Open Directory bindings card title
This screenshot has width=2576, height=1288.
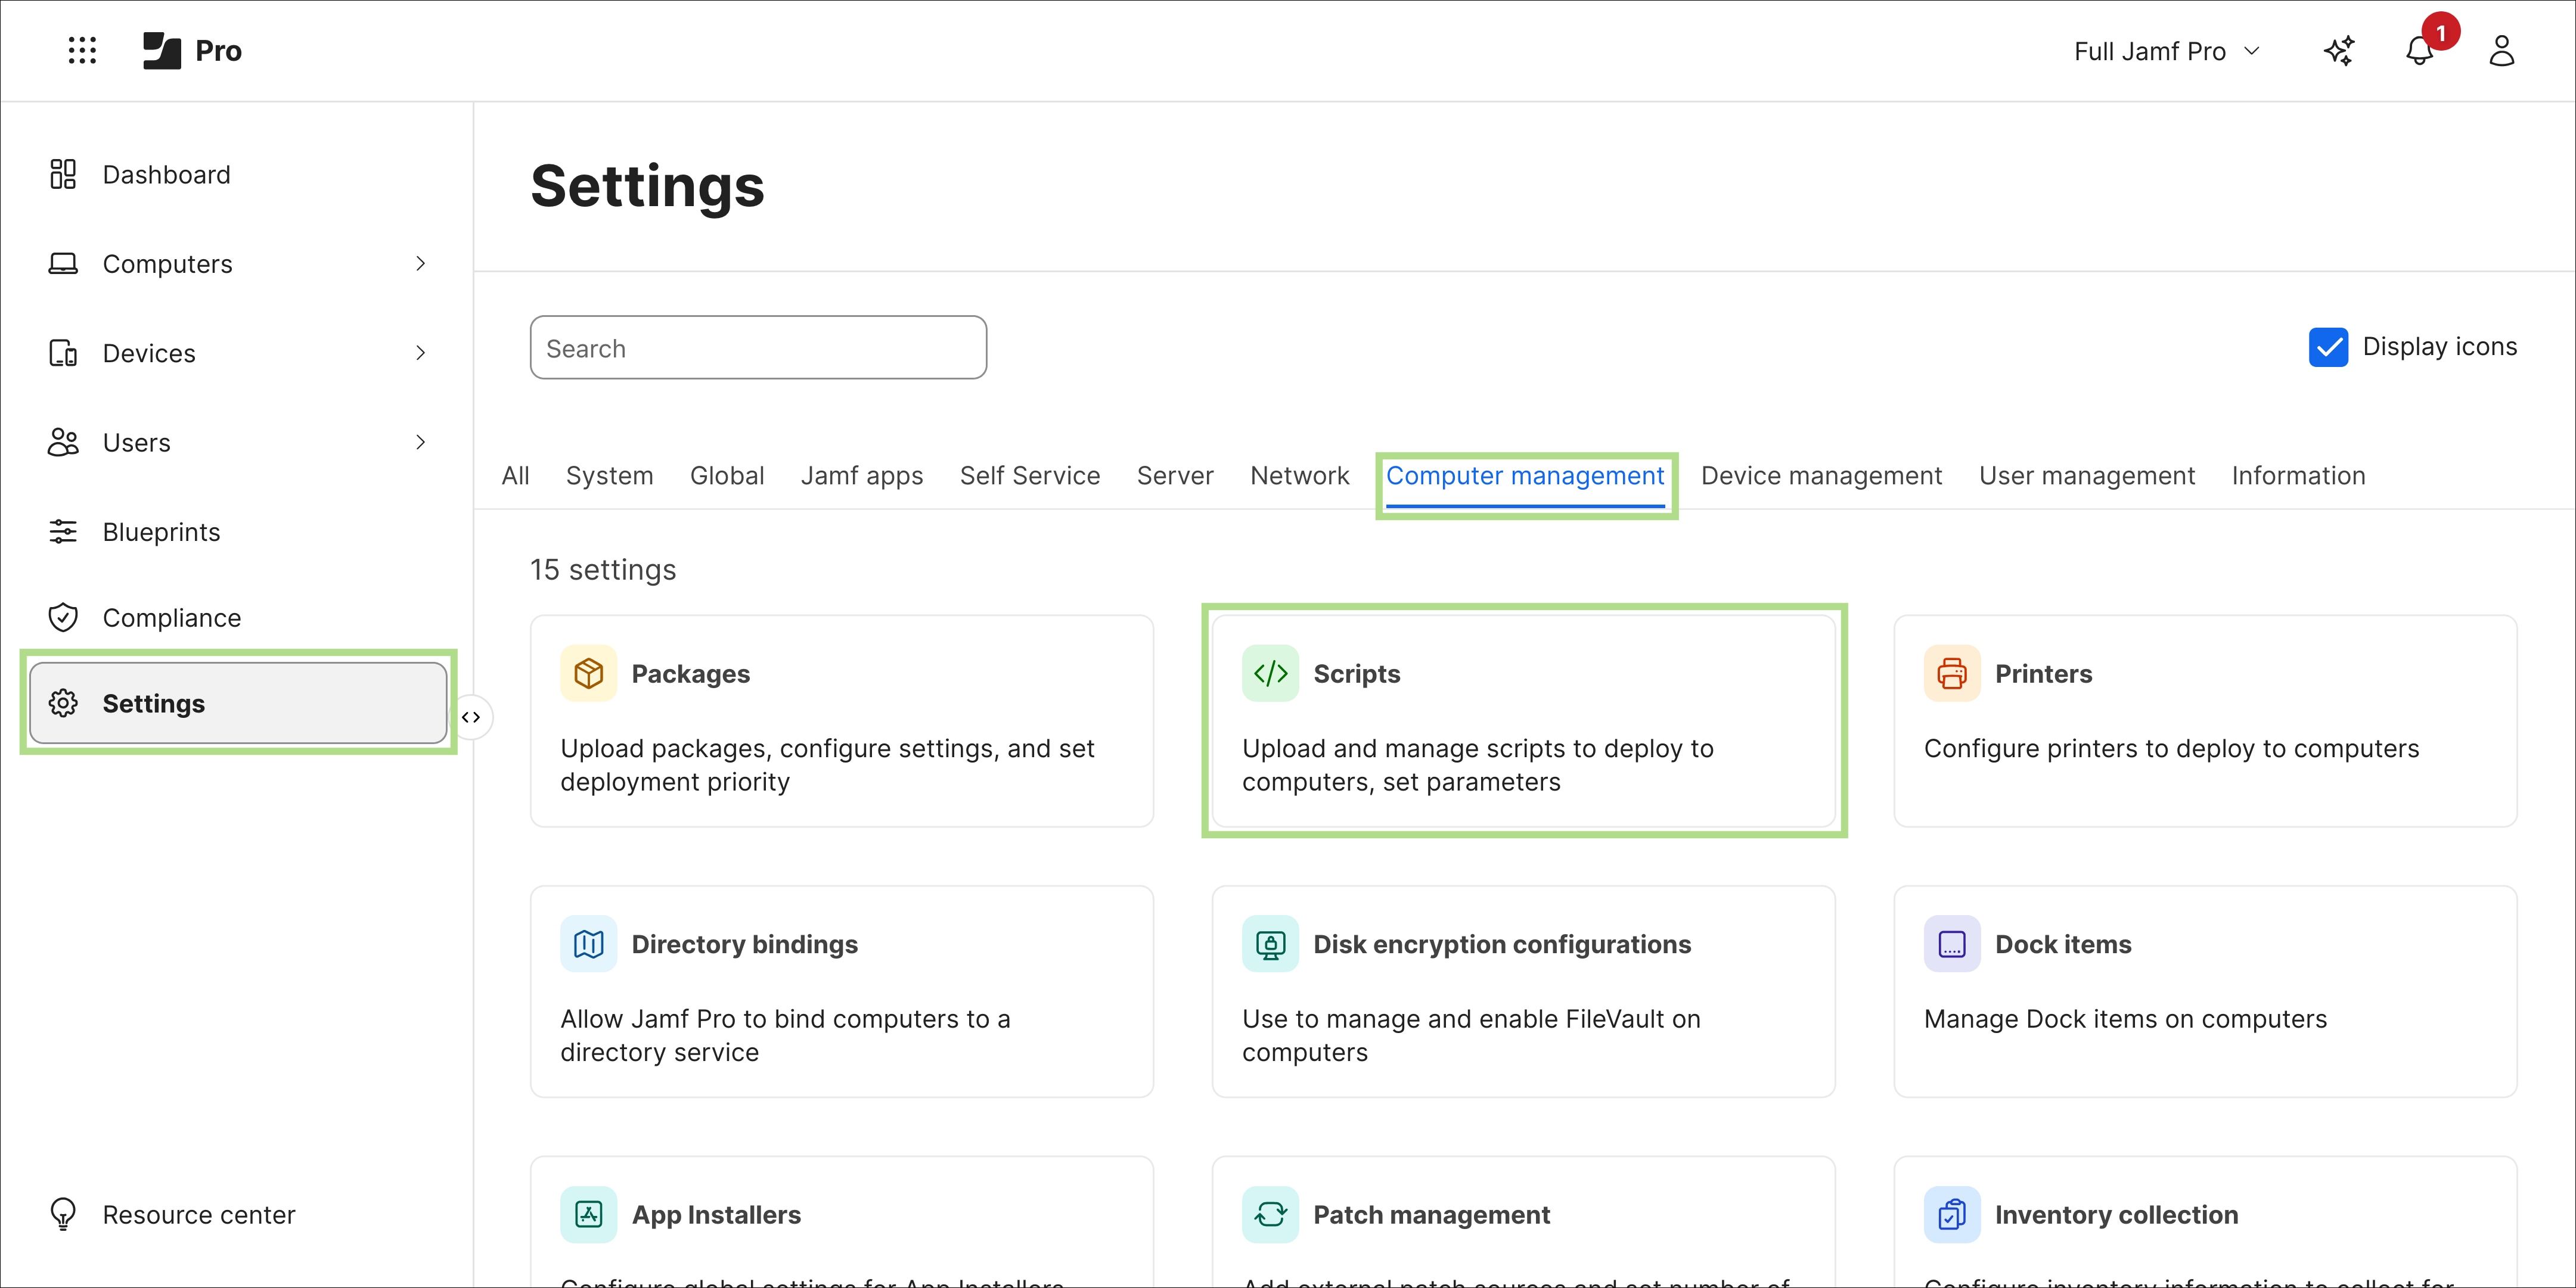pos(744,944)
